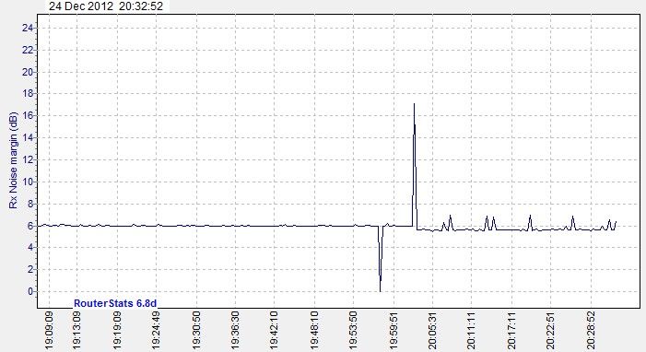Click the time label "20:05:31"
Viewport: 646px width, 352px height.
[x=432, y=331]
